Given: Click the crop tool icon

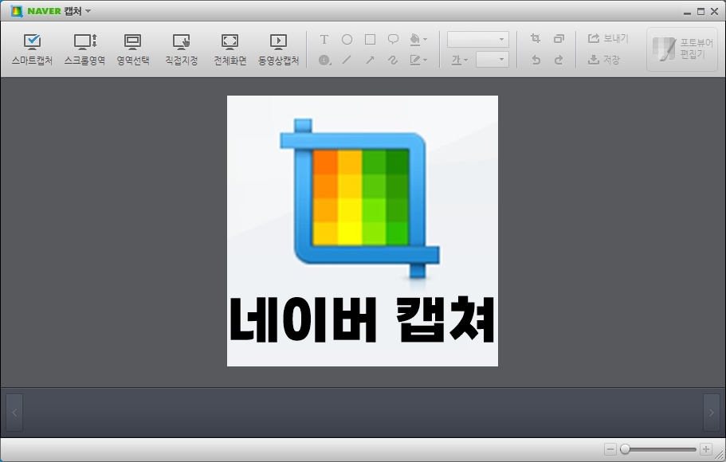Looking at the screenshot, I should click(x=536, y=39).
